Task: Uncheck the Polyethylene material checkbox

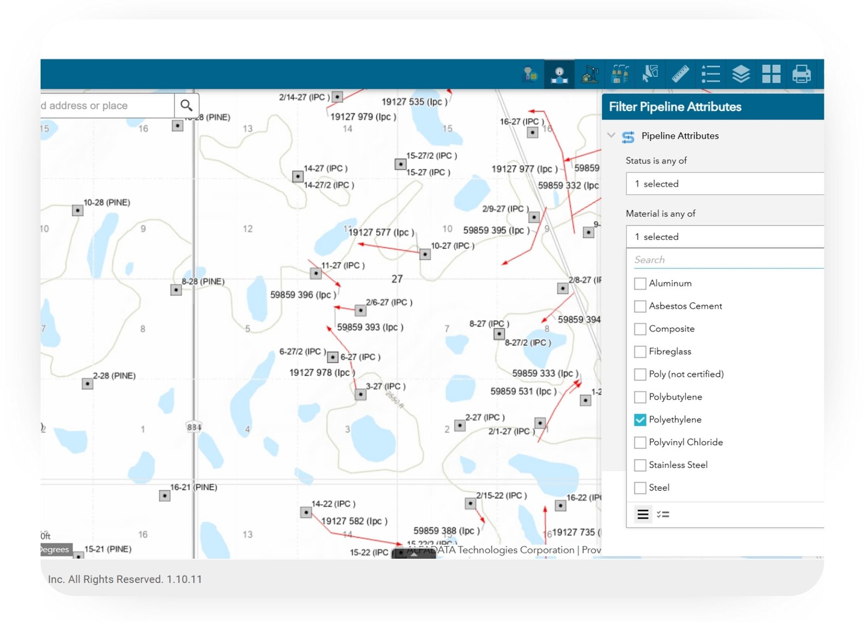Action: (640, 420)
